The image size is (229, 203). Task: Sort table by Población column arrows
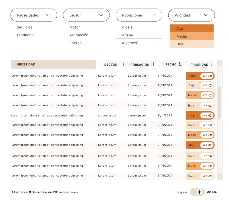click(152, 64)
